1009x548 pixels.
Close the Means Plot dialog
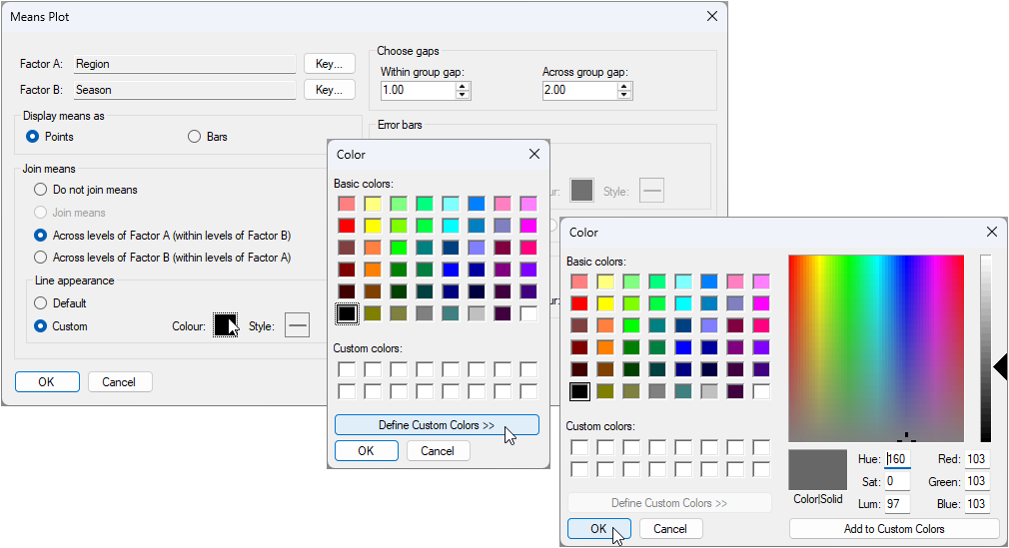pyautogui.click(x=711, y=16)
